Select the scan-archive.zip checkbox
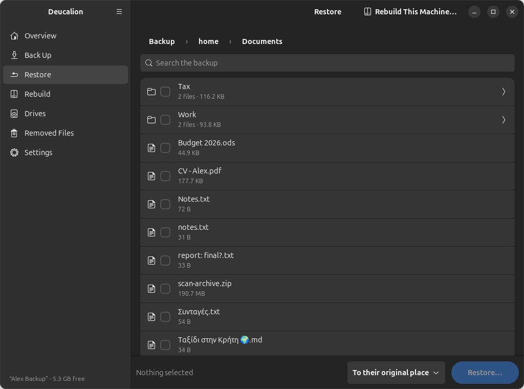This screenshot has width=524, height=389. coord(165,288)
